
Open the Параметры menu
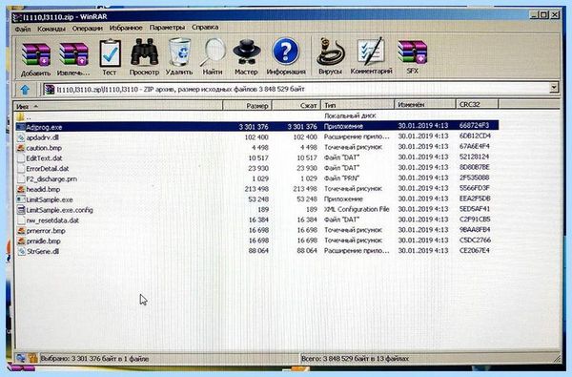click(x=167, y=28)
